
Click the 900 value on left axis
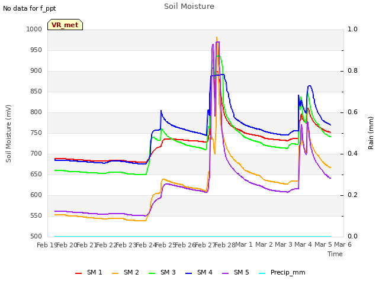36,71
